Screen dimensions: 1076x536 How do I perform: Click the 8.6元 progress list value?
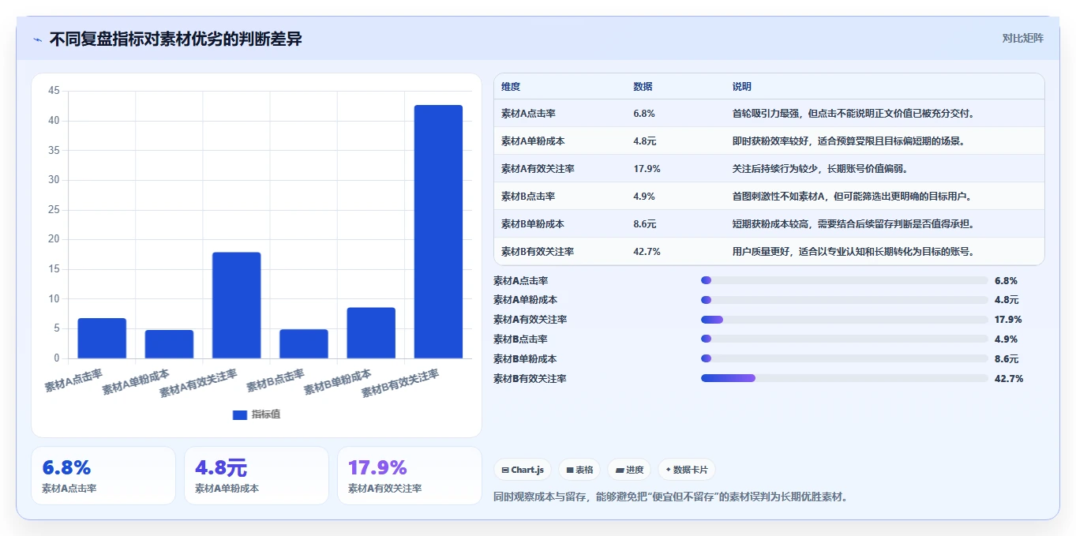[x=1007, y=358]
